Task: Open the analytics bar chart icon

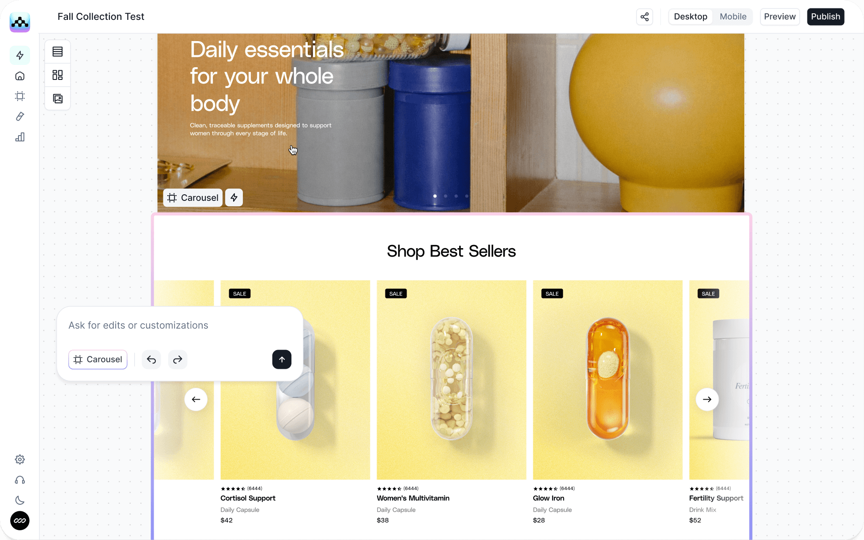Action: pos(20,137)
